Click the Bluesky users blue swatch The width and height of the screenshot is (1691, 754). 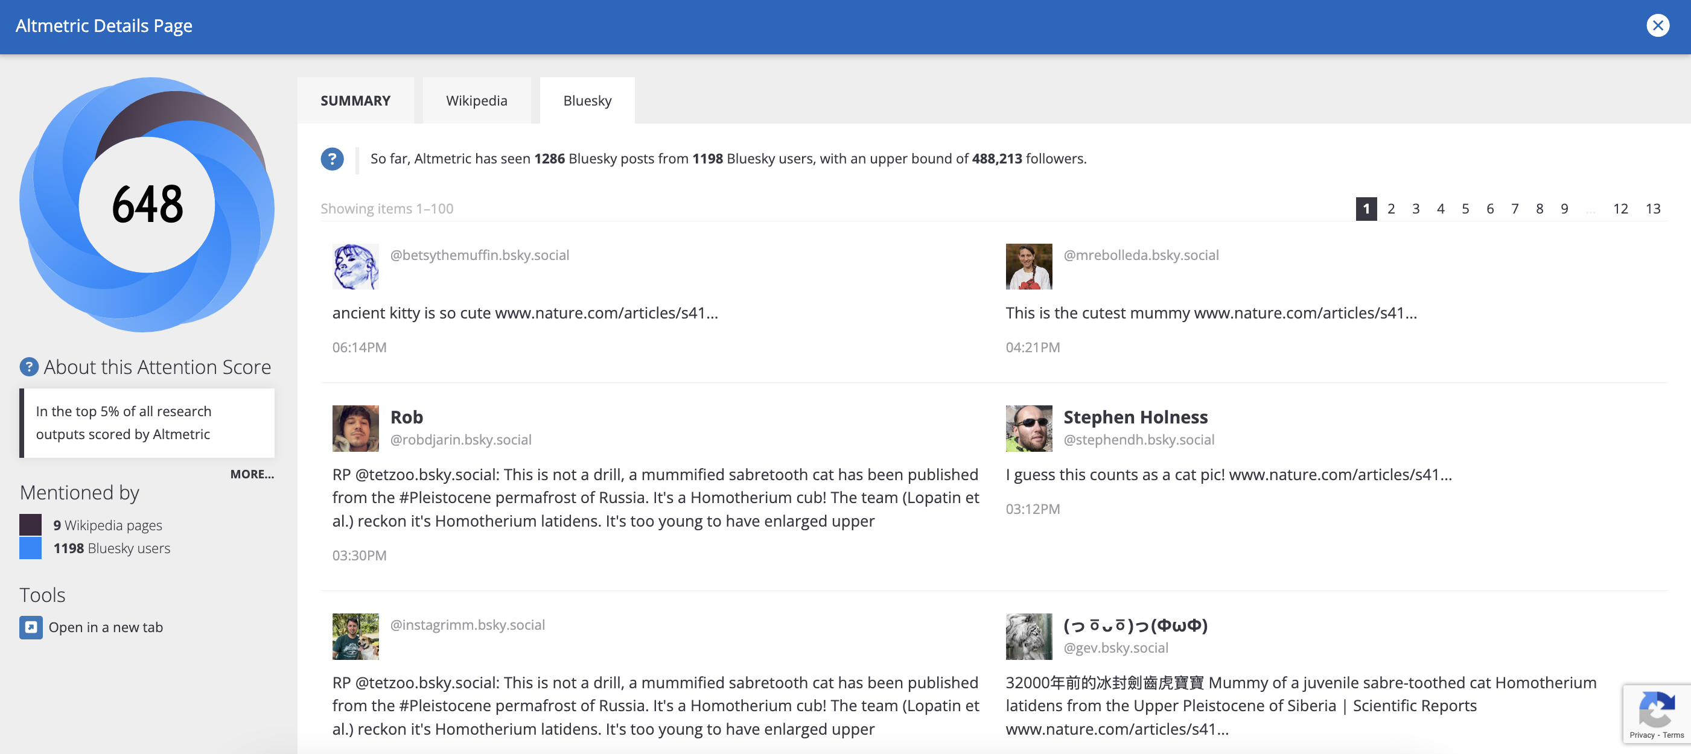pos(30,548)
